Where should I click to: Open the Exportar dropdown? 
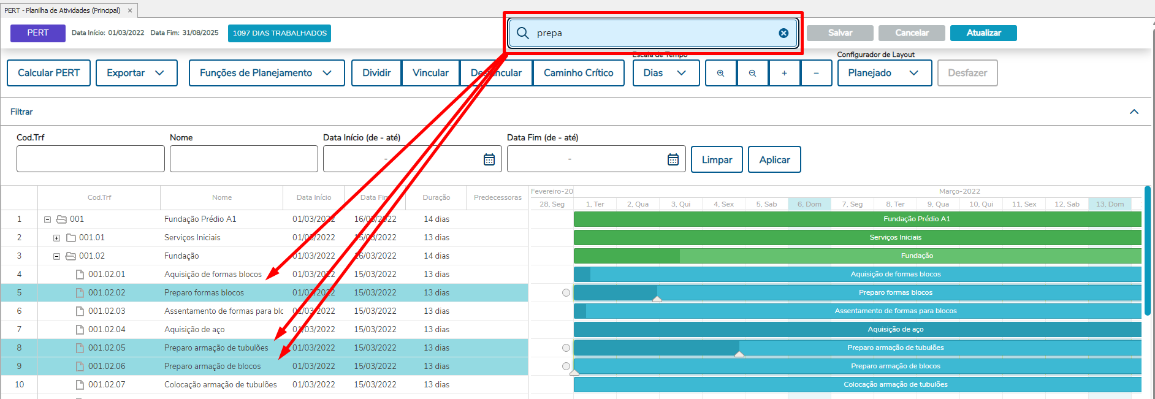(x=137, y=73)
